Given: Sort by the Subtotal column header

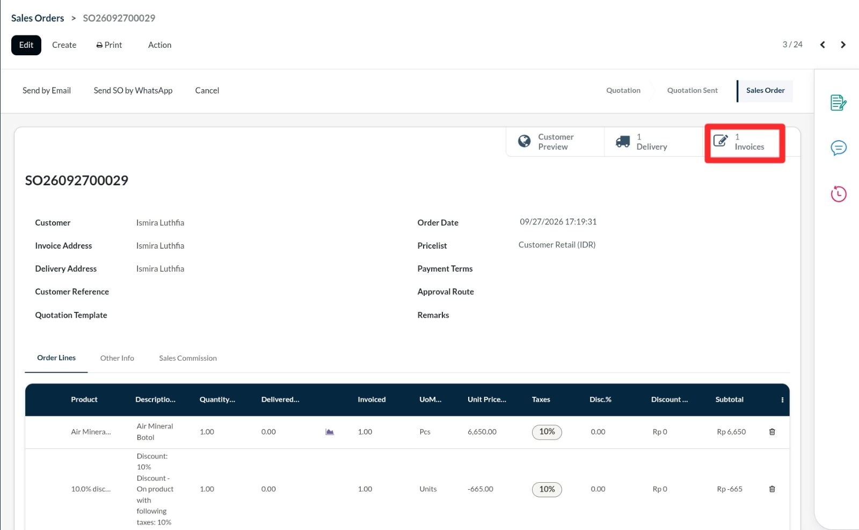Looking at the screenshot, I should click(x=729, y=400).
